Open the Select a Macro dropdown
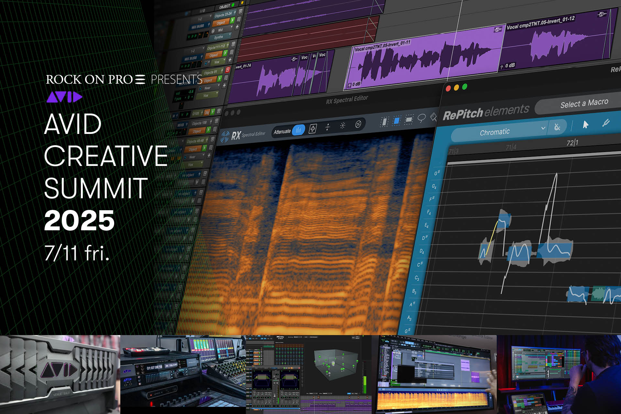 pyautogui.click(x=584, y=103)
